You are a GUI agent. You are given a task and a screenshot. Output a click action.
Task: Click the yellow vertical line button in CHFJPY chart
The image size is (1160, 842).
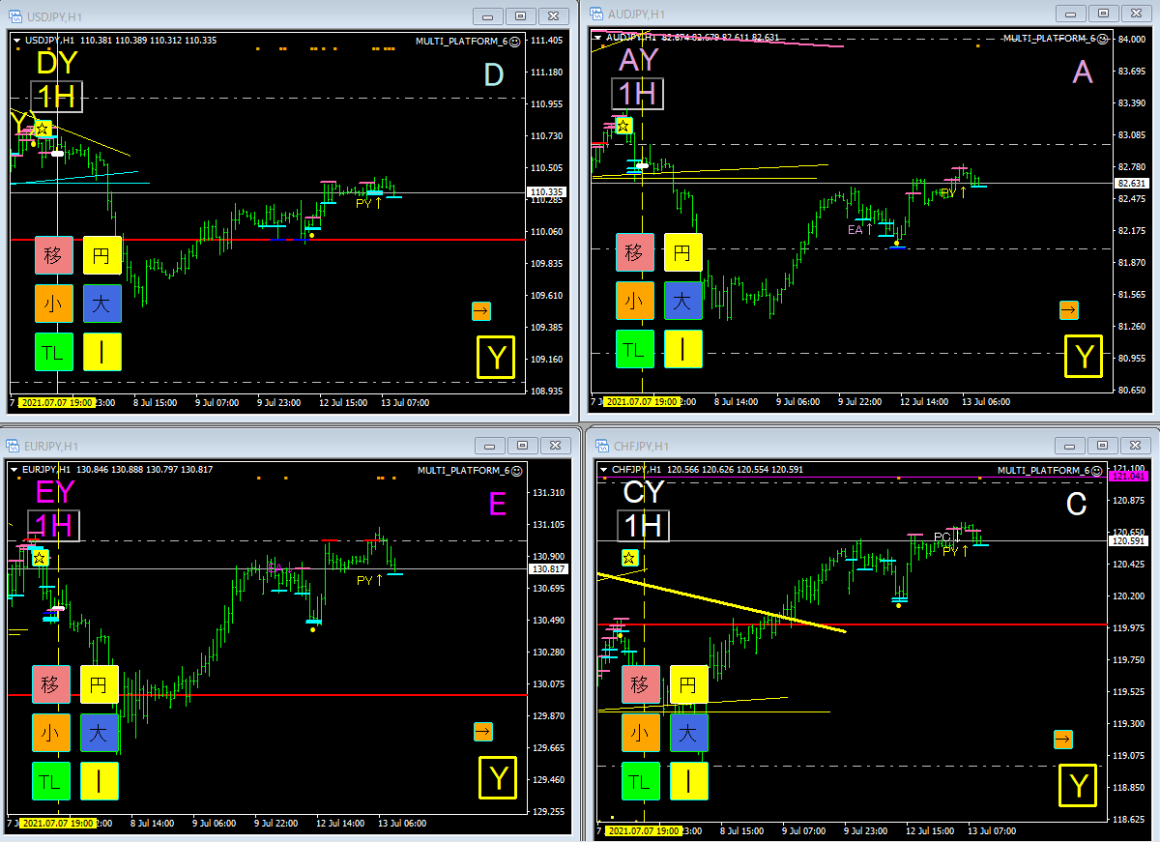[687, 781]
